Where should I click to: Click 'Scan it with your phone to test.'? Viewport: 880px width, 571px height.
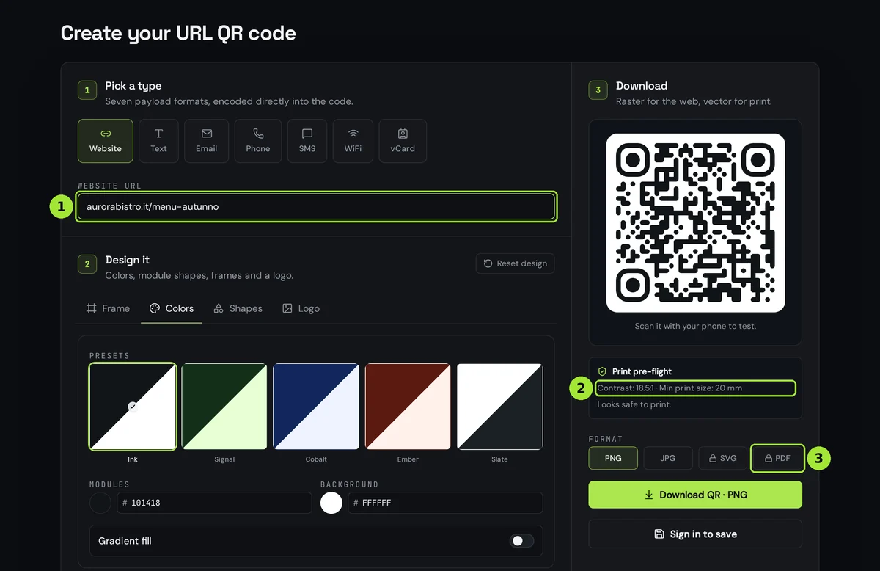[695, 326]
